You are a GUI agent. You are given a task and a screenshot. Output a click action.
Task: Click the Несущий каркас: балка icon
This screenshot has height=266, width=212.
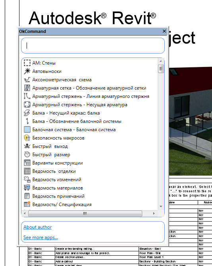pos(27,113)
